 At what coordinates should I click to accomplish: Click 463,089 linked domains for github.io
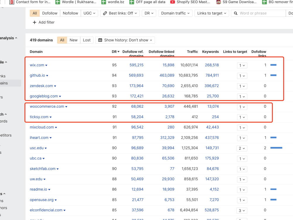(x=167, y=75)
